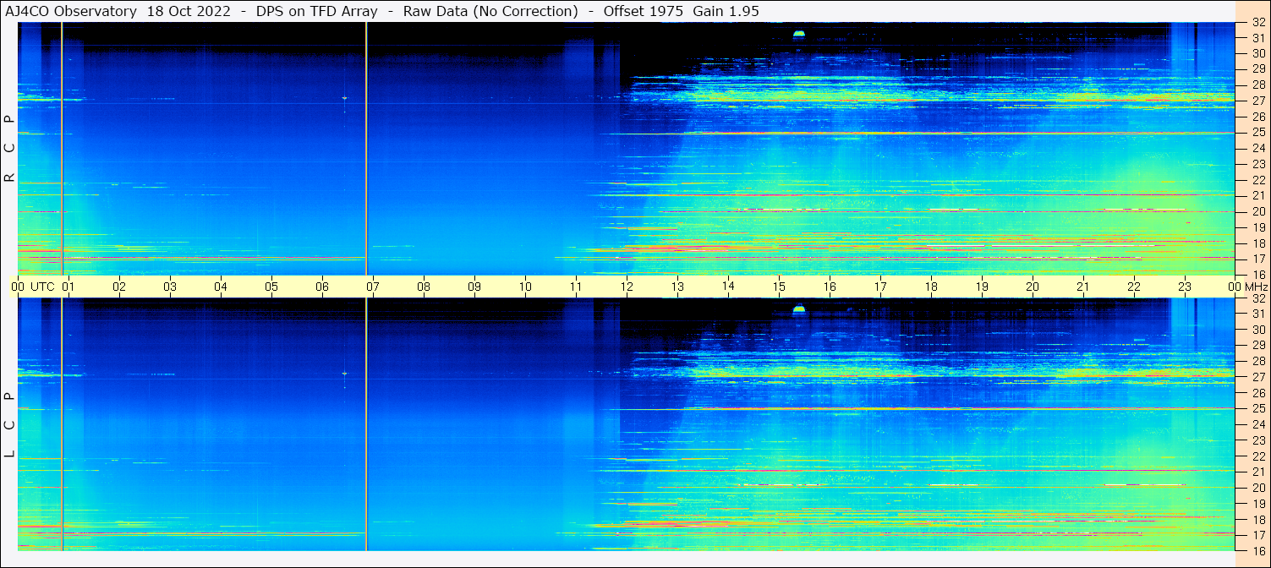This screenshot has height=568, width=1271.
Task: Click the bright burst near 31 MHz in RCP panel
Action: coord(799,35)
